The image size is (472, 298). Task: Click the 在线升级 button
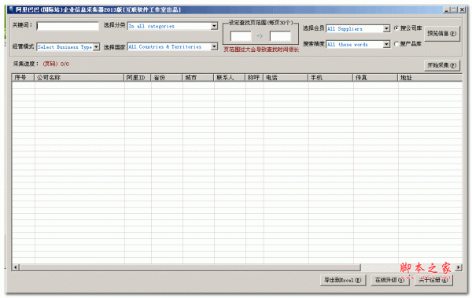(390, 280)
